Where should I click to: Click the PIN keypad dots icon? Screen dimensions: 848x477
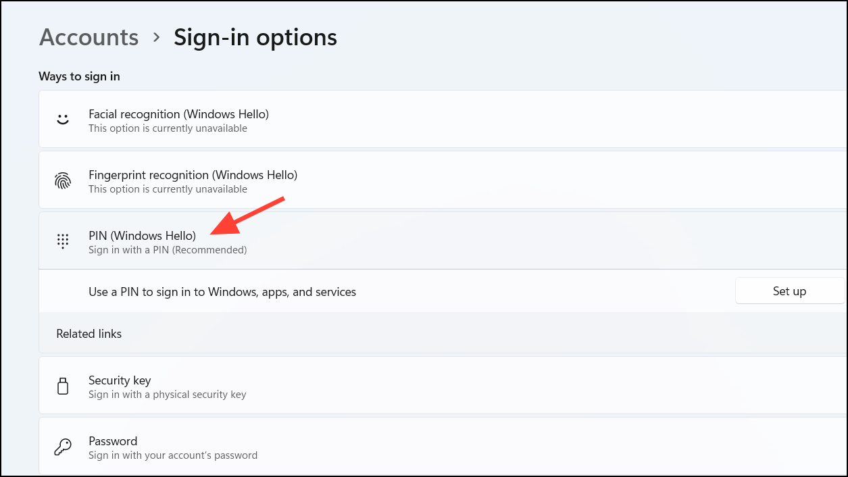tap(63, 241)
